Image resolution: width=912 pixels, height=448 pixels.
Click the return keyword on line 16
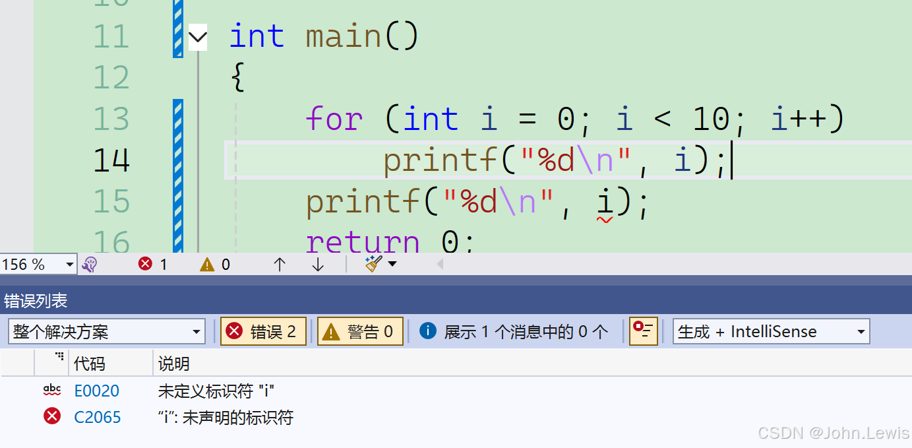click(363, 241)
